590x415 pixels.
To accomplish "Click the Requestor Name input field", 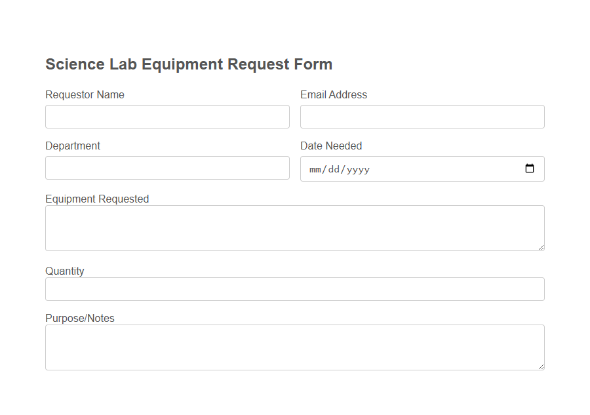I will (167, 116).
